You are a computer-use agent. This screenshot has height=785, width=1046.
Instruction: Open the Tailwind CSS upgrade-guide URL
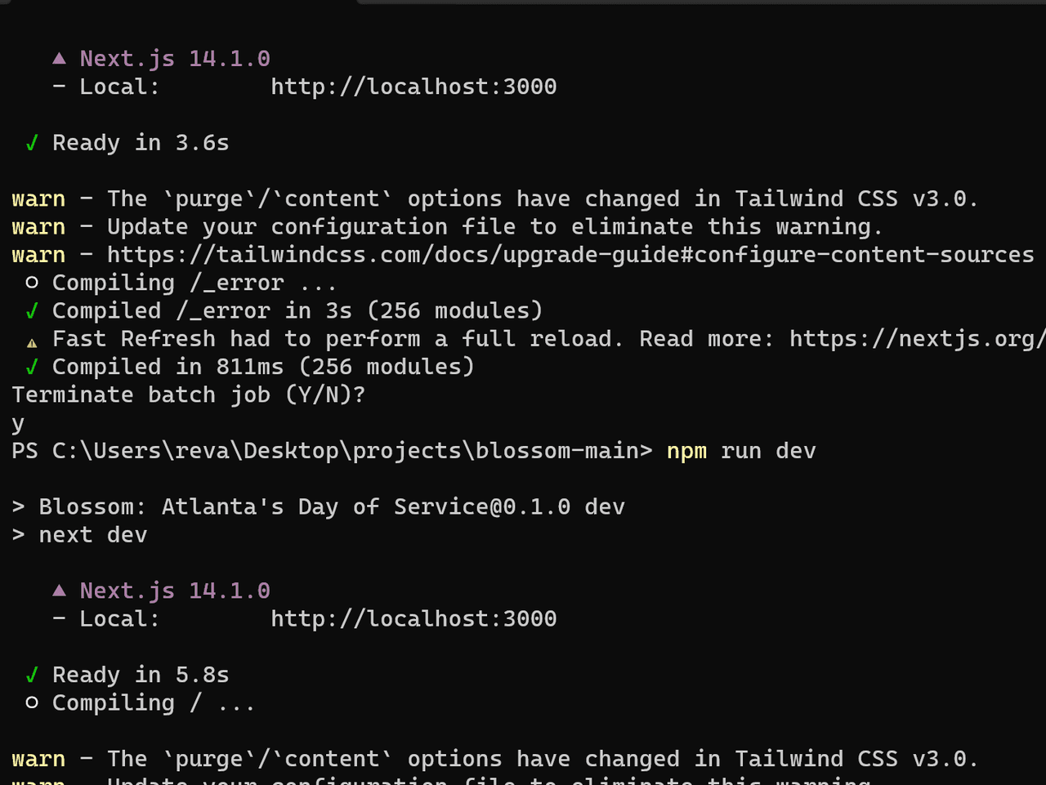(x=570, y=255)
